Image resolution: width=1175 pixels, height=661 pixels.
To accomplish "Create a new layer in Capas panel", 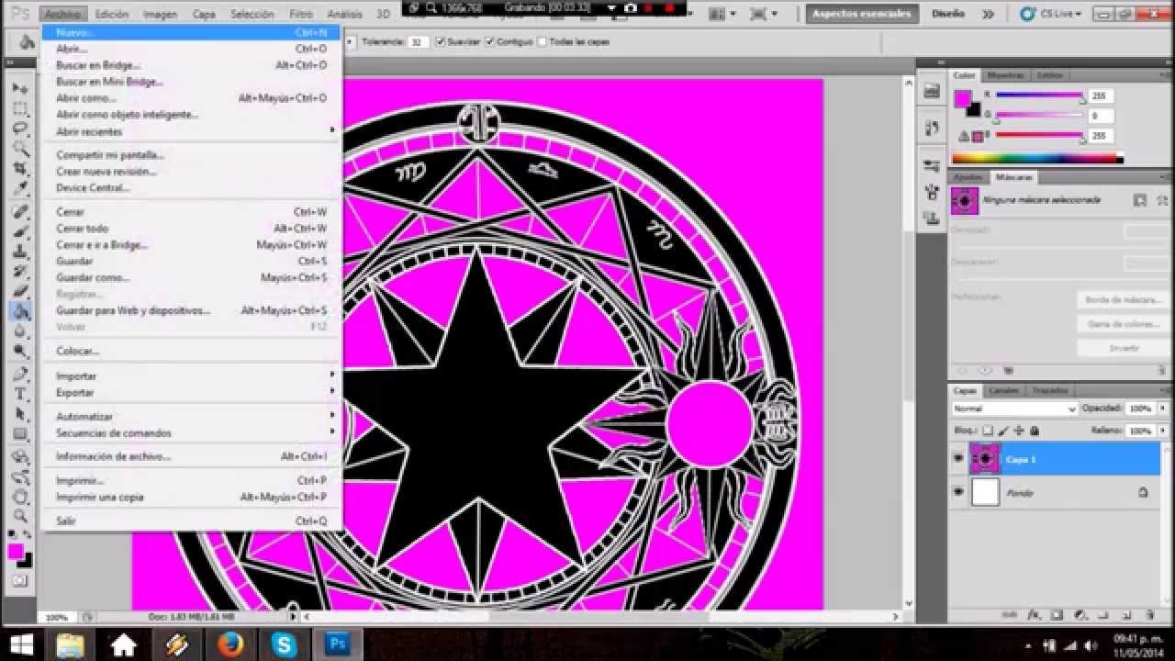I will pyautogui.click(x=1128, y=615).
